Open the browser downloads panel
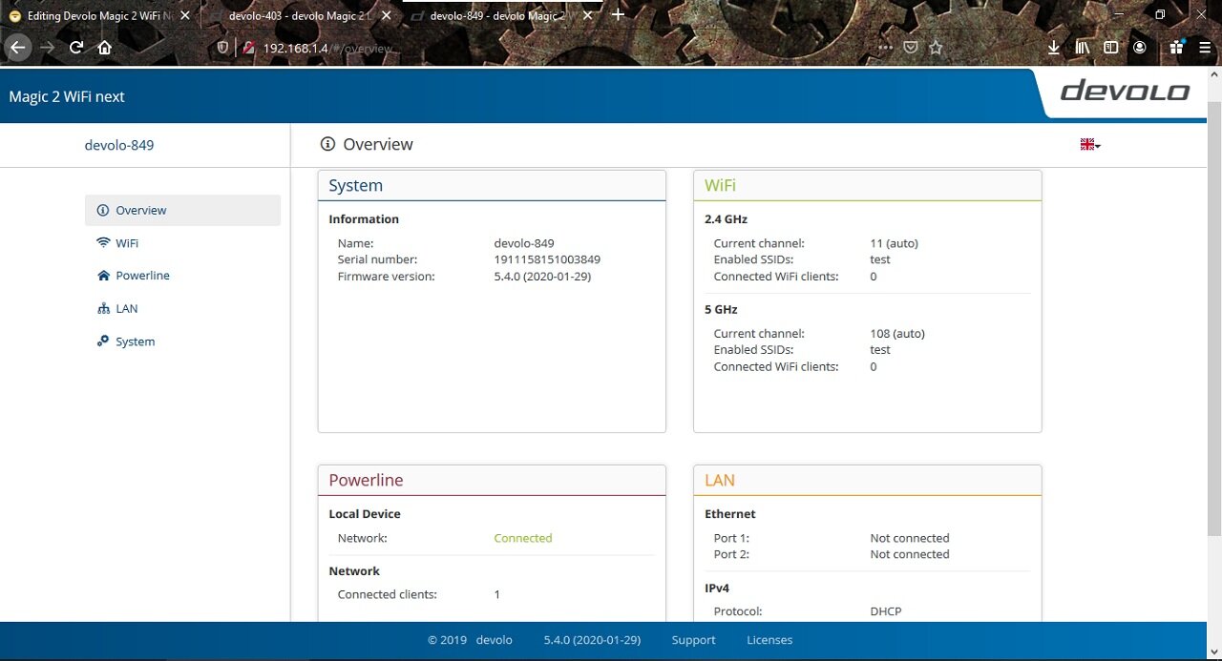Viewport: 1222px width, 661px height. (1054, 47)
